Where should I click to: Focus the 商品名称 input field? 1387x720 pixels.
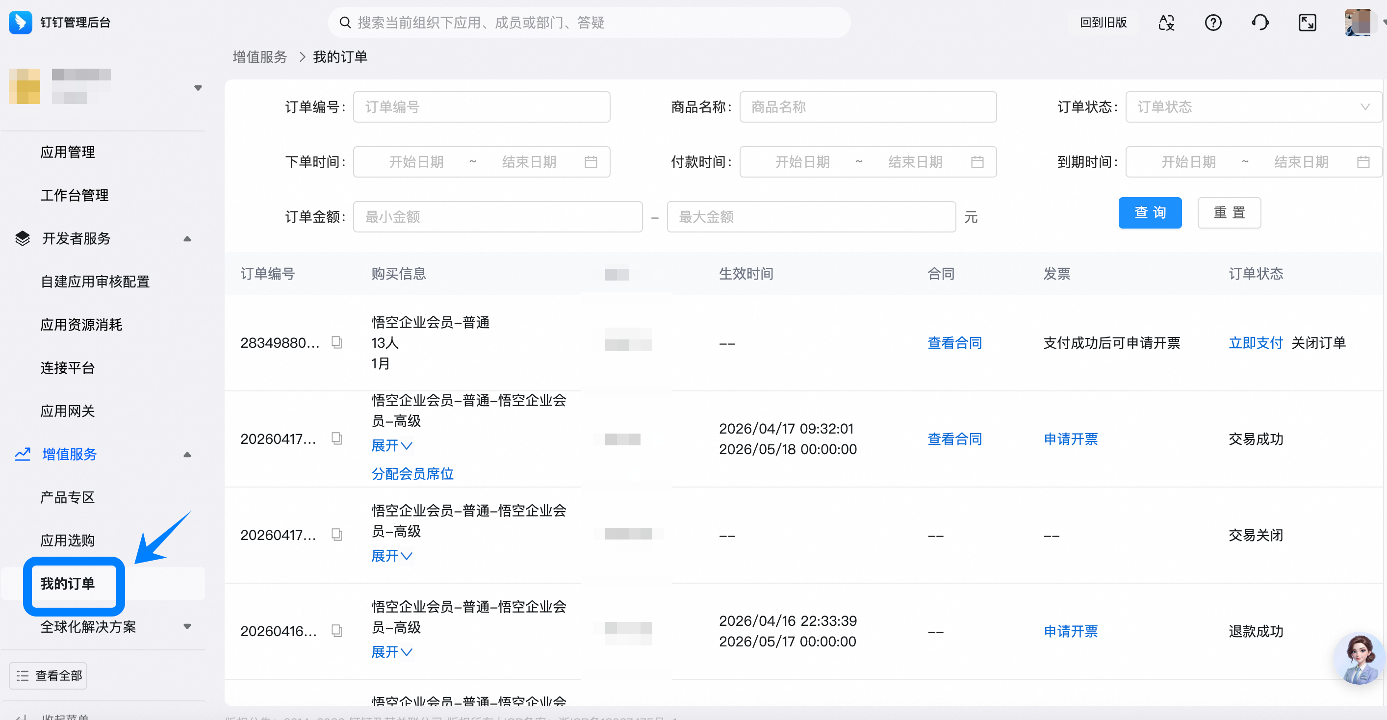[x=868, y=107]
